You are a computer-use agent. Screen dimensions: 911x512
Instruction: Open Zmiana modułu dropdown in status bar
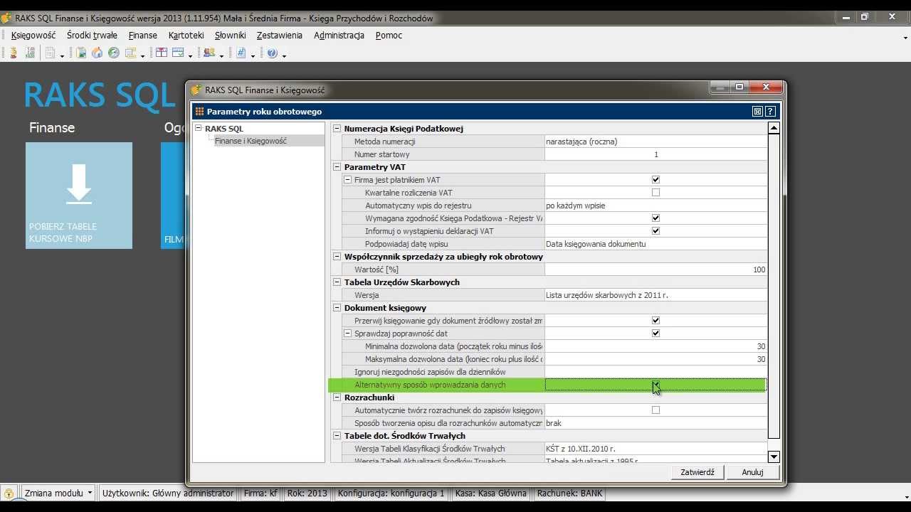pyautogui.click(x=58, y=493)
